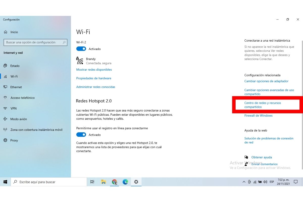Select Ethernet in the sidebar
Viewport: 303px width, 202px height.
pos(16,87)
